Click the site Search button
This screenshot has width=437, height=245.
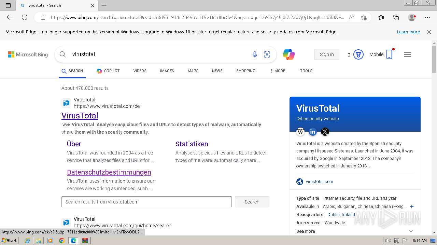click(x=252, y=202)
